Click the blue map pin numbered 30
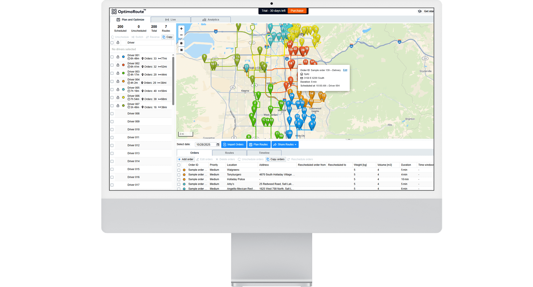This screenshot has width=533, height=287. click(x=290, y=134)
